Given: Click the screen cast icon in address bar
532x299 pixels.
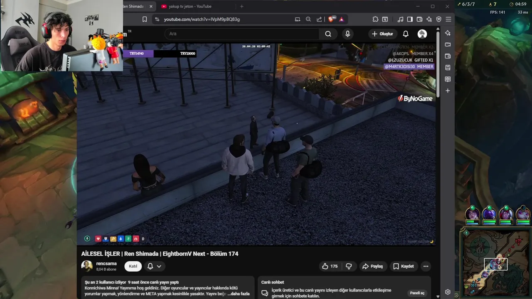Looking at the screenshot, I should (x=298, y=19).
